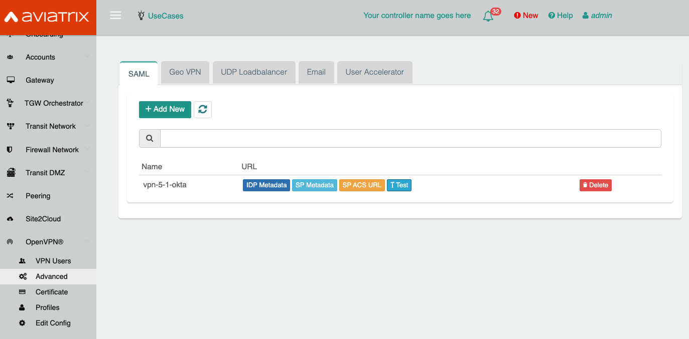This screenshot has width=689, height=339.
Task: Click the Aviatrix logo
Action: click(x=48, y=17)
